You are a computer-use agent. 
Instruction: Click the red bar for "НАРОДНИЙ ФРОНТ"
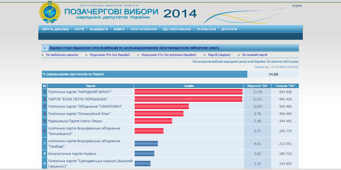[x=189, y=92]
